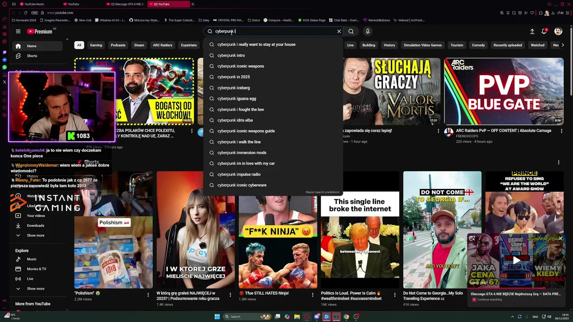Image resolution: width=573 pixels, height=322 pixels.
Task: Open the notifications bell
Action: [544, 31]
